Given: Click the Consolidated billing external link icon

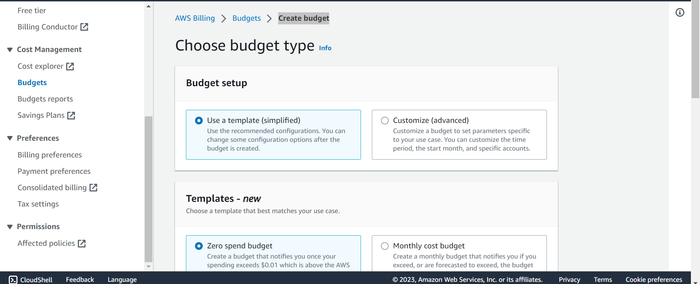Looking at the screenshot, I should click(x=93, y=188).
